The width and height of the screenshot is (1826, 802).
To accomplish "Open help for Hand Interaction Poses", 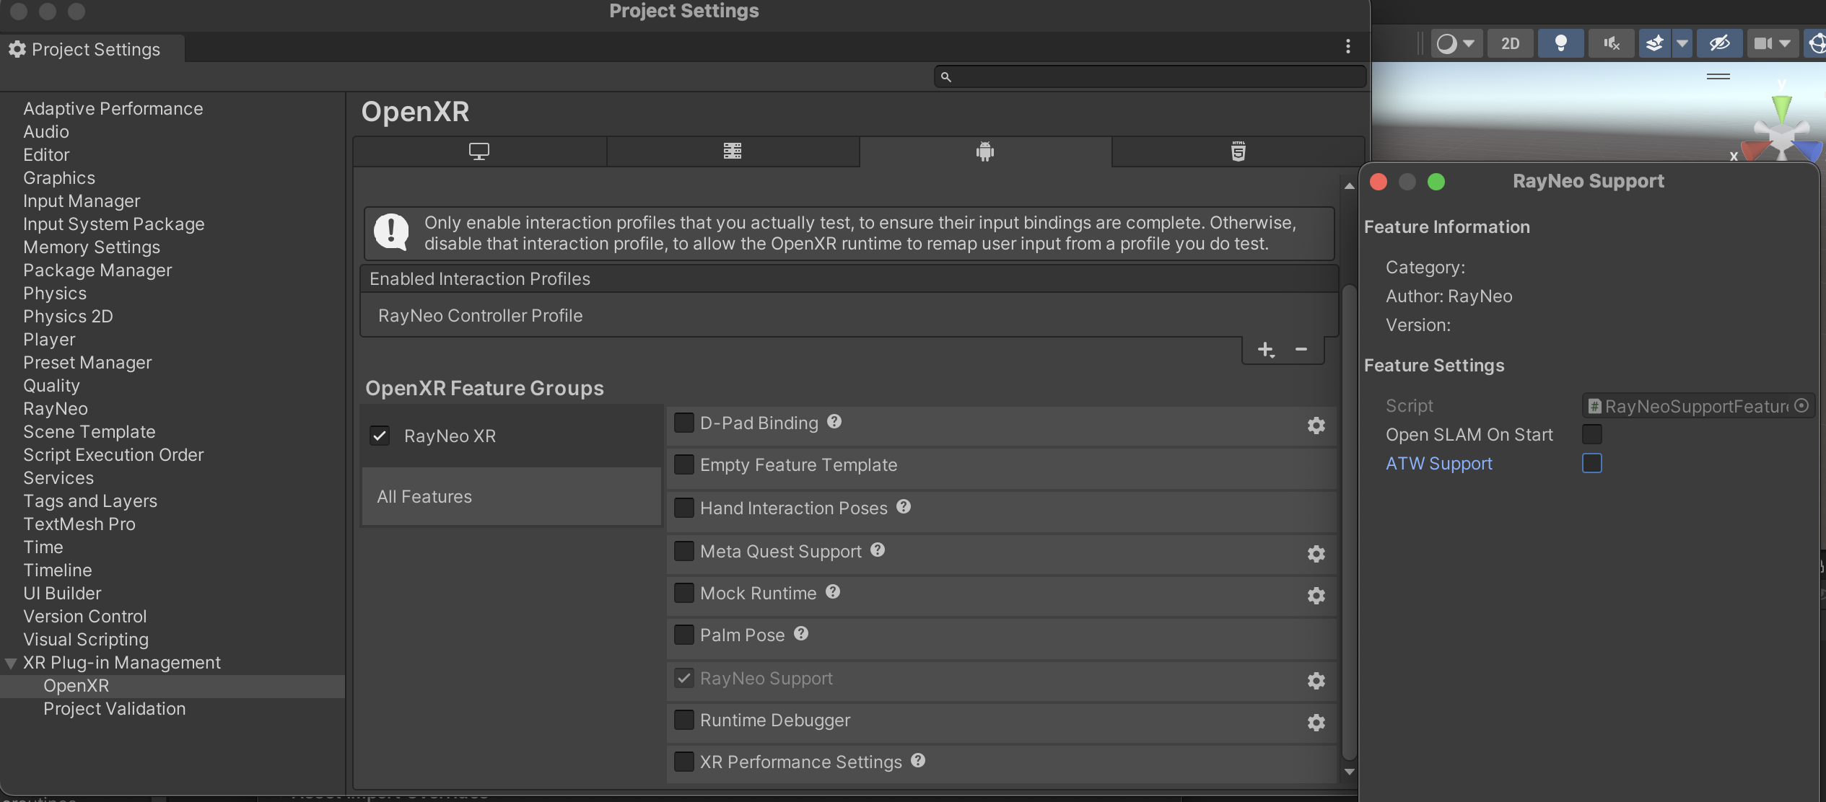I will pyautogui.click(x=904, y=507).
